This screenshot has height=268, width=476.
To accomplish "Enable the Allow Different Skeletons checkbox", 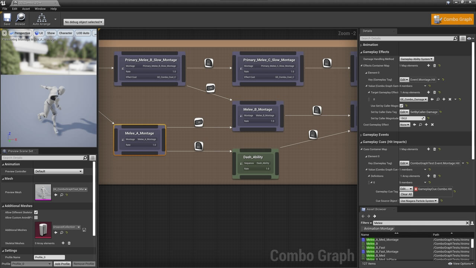I will pos(35,212).
